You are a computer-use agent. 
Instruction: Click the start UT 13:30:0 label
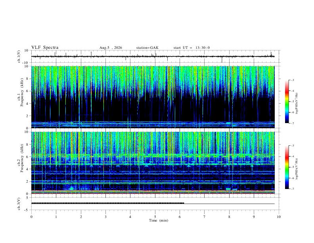click(x=191, y=48)
